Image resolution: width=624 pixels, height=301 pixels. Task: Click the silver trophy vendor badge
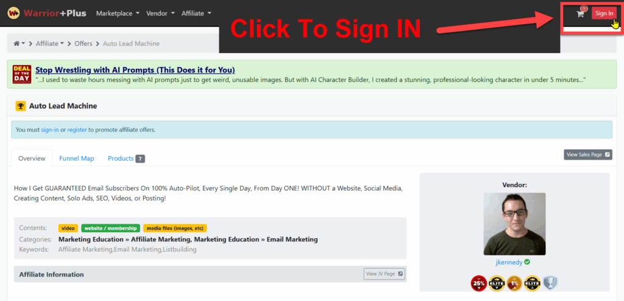(550, 283)
